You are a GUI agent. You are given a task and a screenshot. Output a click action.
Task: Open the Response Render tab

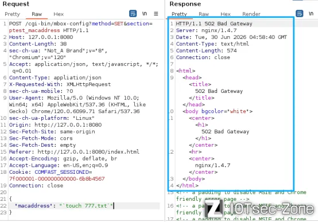(251, 14)
